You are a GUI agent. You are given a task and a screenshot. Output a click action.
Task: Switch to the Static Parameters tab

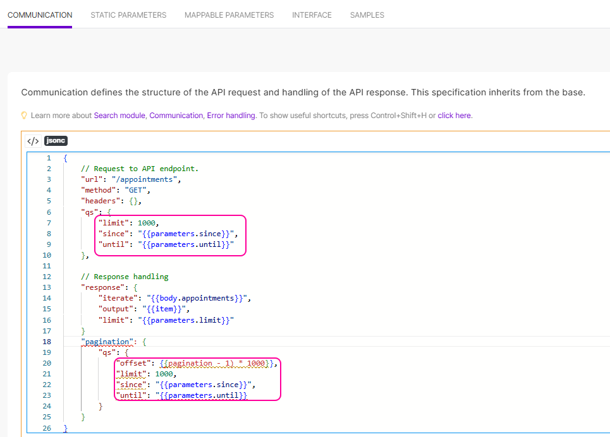[x=128, y=15]
